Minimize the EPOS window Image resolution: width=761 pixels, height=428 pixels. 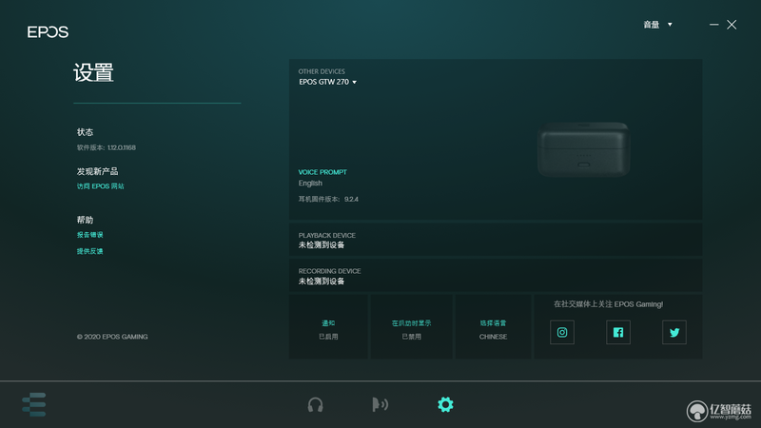(x=714, y=25)
